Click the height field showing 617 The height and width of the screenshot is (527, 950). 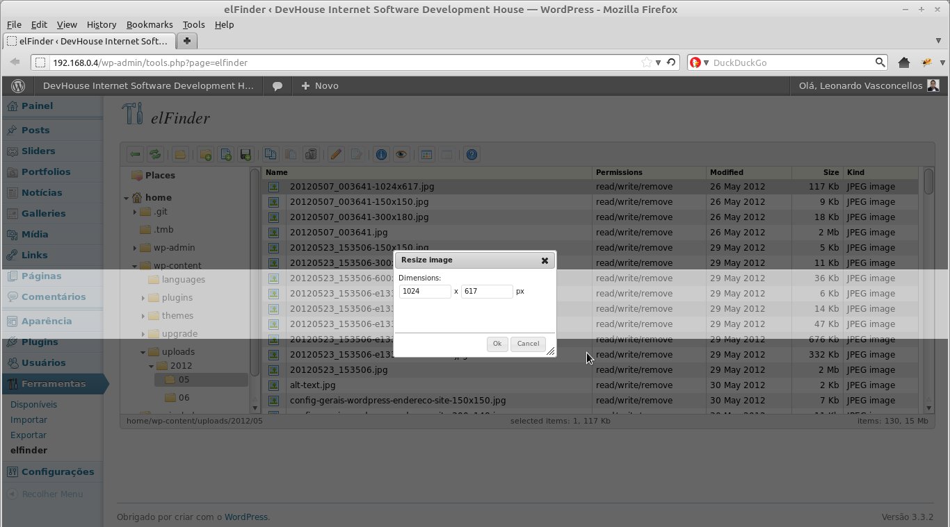click(x=487, y=292)
